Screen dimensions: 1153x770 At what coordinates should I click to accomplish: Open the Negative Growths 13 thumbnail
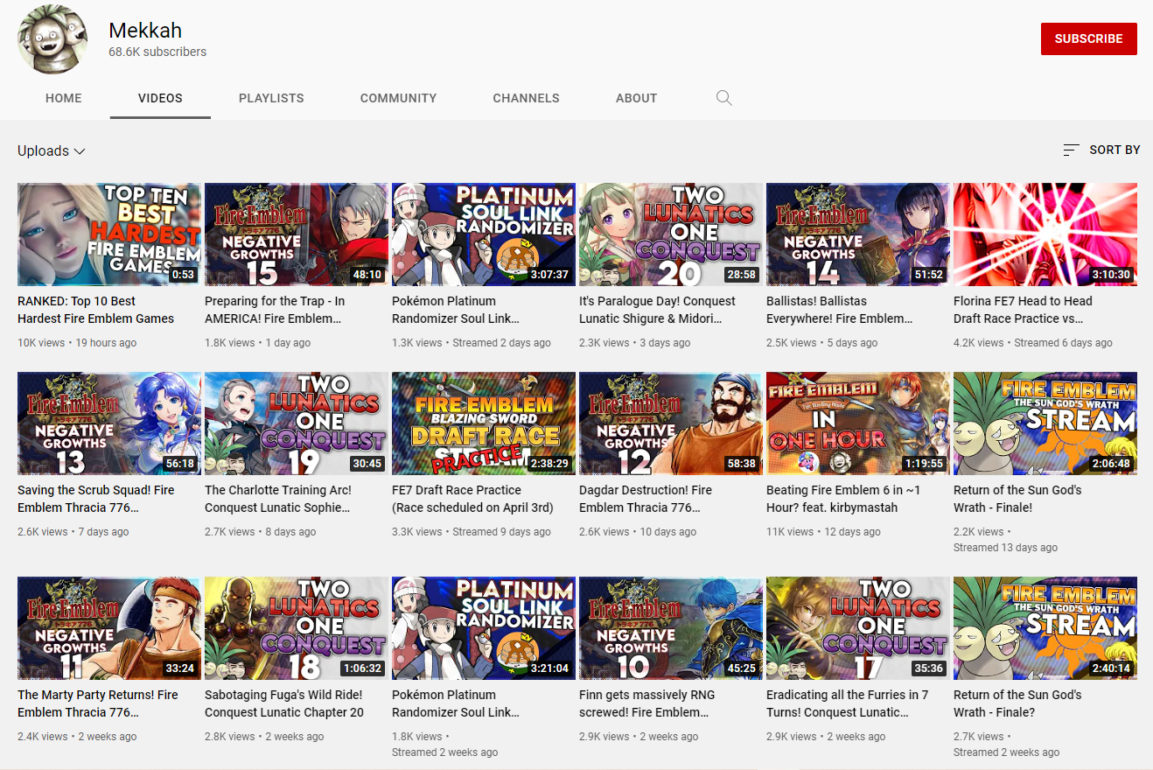coord(109,423)
